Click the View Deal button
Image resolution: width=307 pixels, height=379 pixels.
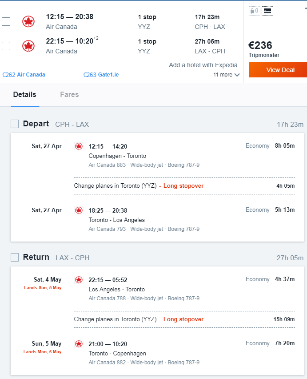pos(278,70)
